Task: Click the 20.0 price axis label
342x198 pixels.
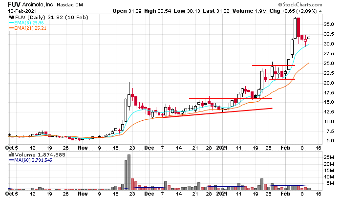Action: tap(329, 83)
